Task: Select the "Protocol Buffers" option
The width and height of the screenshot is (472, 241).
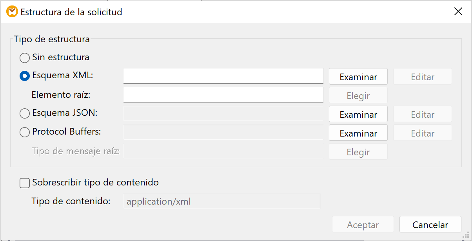Action: [x=24, y=132]
